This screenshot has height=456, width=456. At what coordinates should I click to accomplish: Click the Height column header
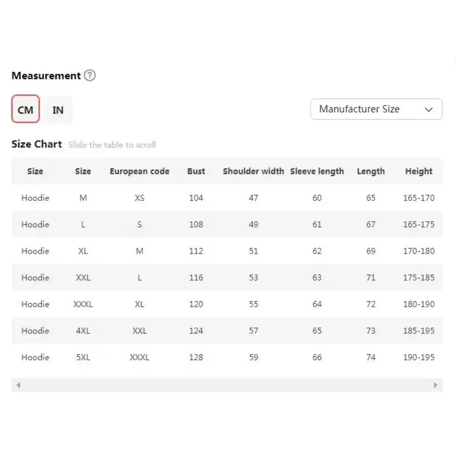click(x=419, y=172)
